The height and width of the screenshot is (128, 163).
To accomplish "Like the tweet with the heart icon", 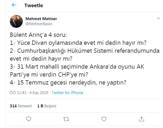I will pos(104,119).
